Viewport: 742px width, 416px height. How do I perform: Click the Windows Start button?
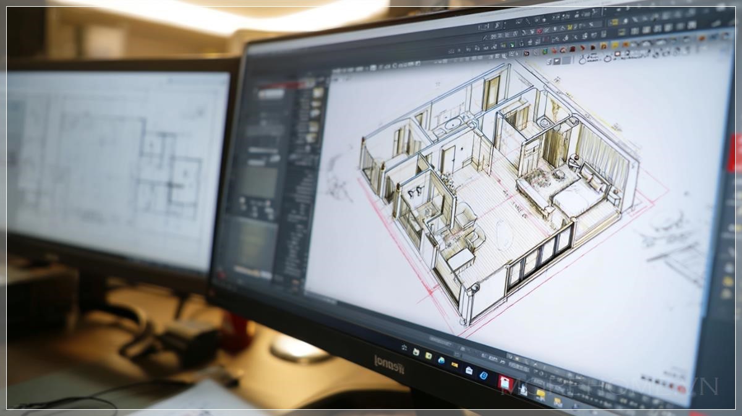(x=404, y=347)
